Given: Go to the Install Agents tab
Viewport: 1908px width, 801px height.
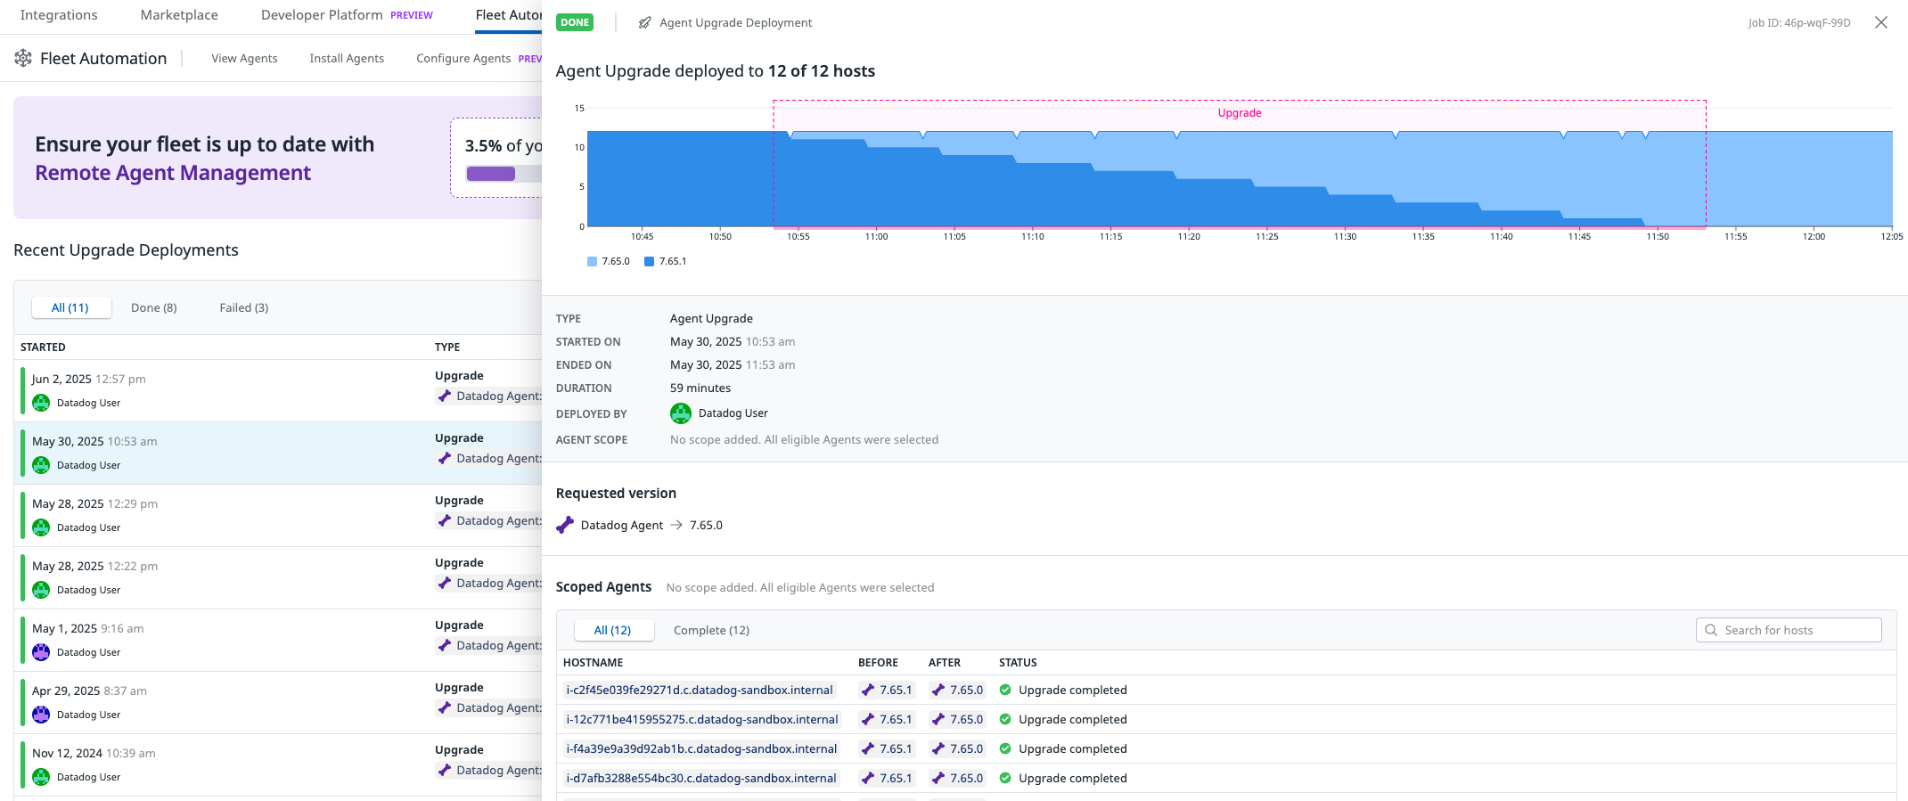Looking at the screenshot, I should (347, 58).
